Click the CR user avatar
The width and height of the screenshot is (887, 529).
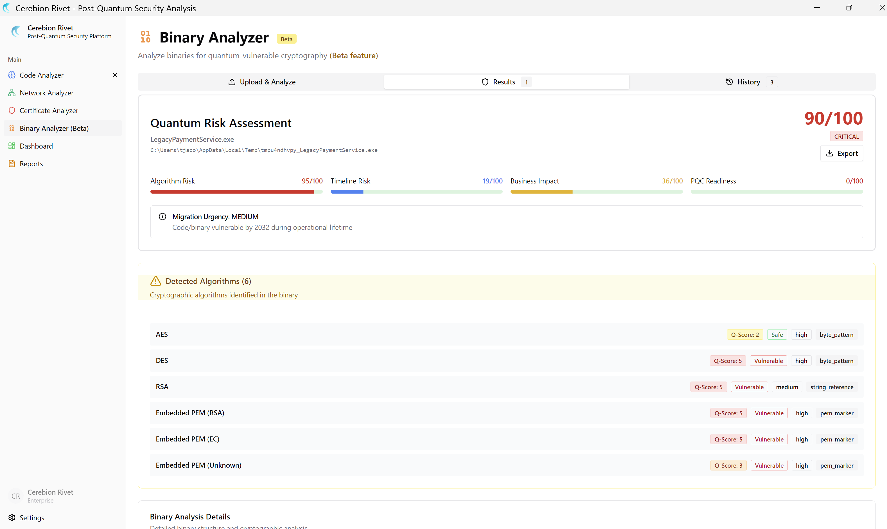click(x=16, y=496)
